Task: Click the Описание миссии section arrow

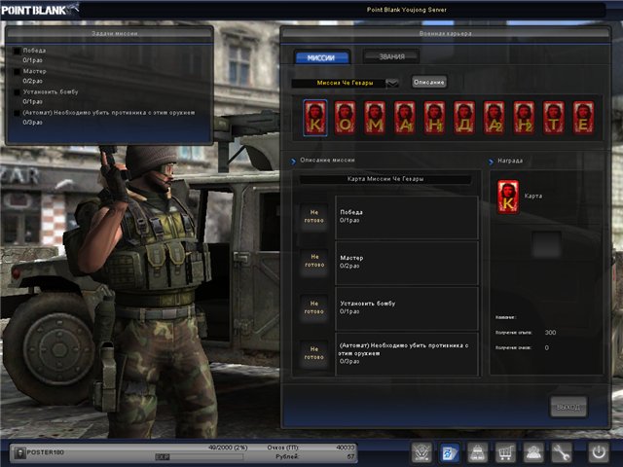Action: [293, 162]
